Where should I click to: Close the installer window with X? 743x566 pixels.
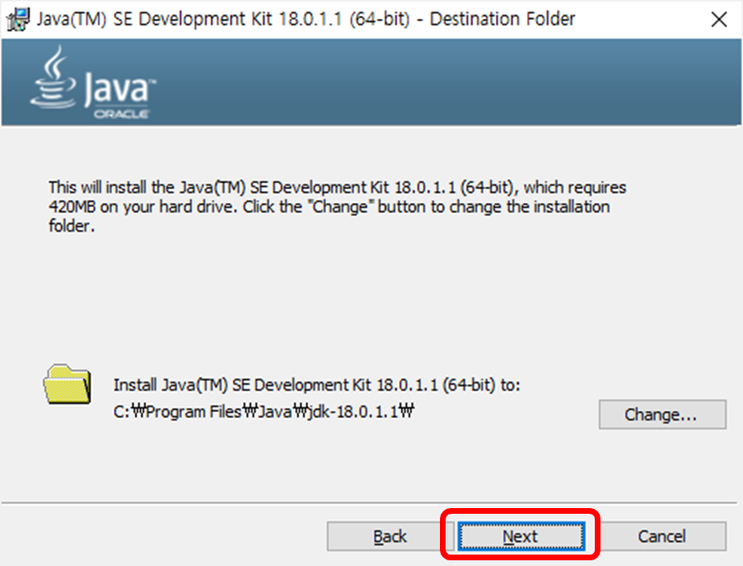(x=719, y=19)
